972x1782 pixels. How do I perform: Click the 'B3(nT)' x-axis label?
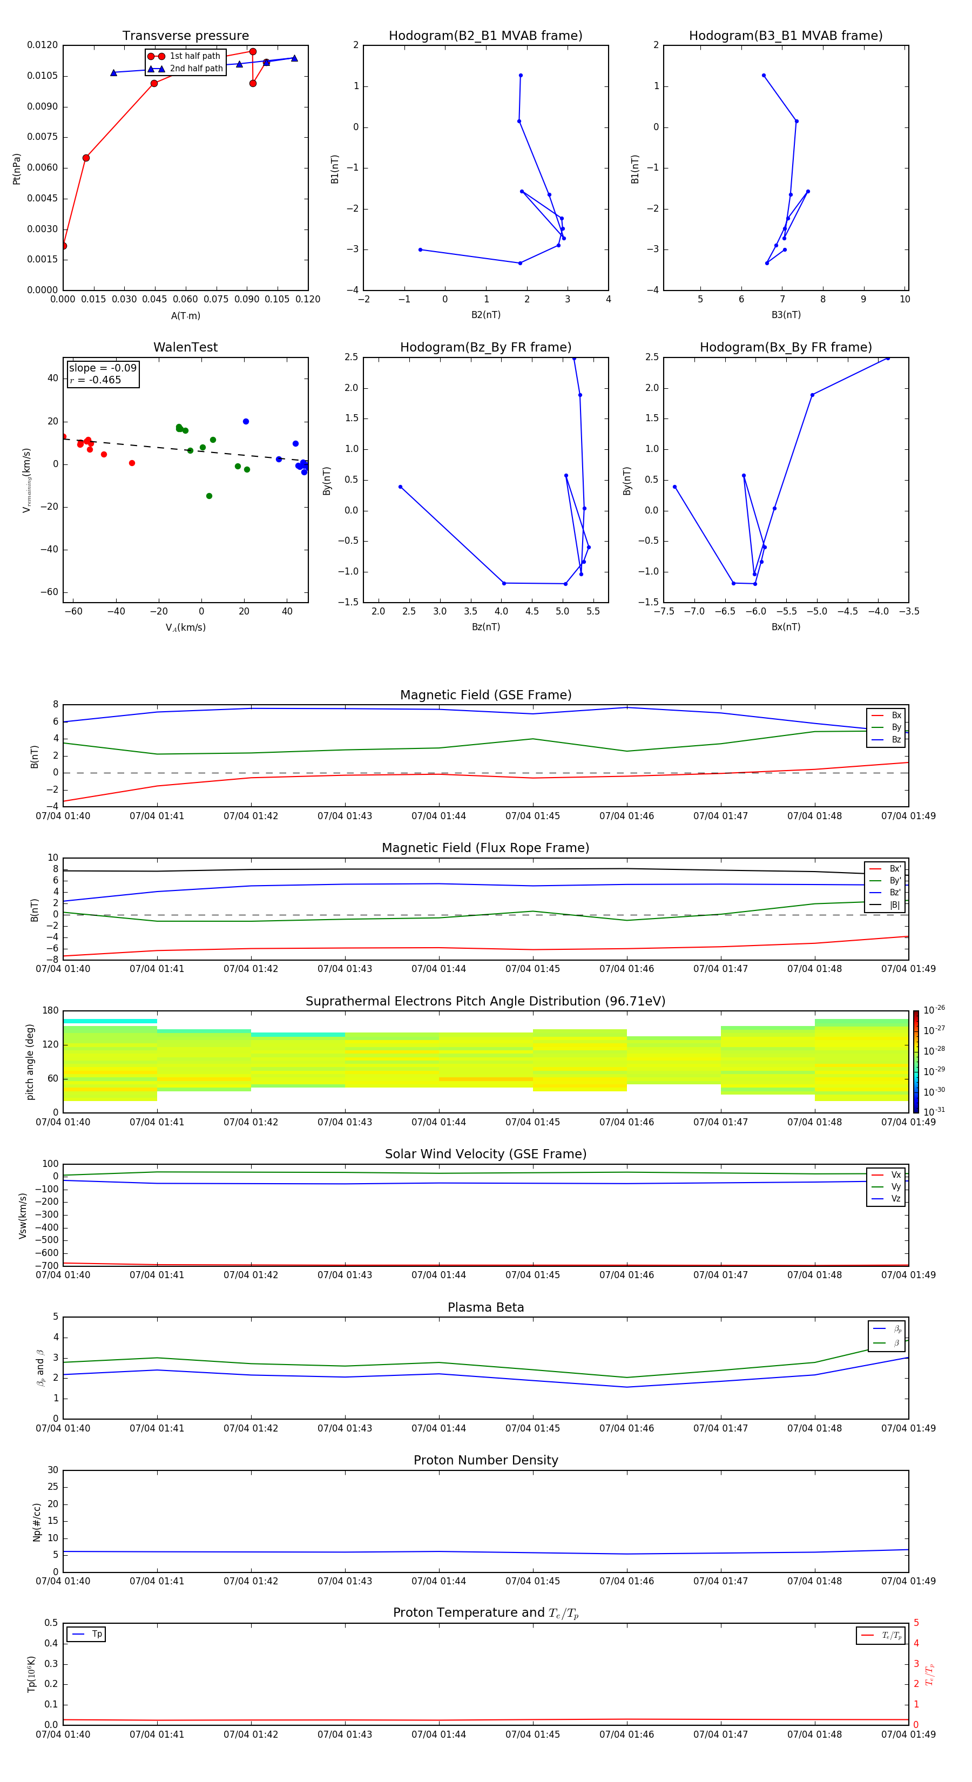pyautogui.click(x=786, y=315)
